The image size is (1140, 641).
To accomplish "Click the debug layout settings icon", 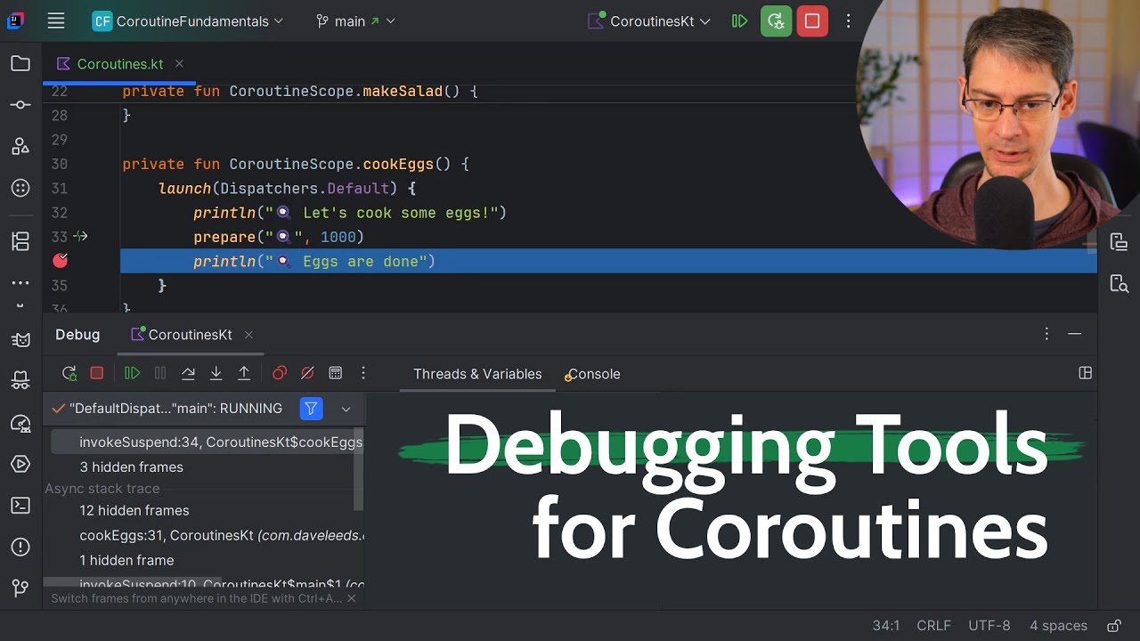I will [1085, 373].
